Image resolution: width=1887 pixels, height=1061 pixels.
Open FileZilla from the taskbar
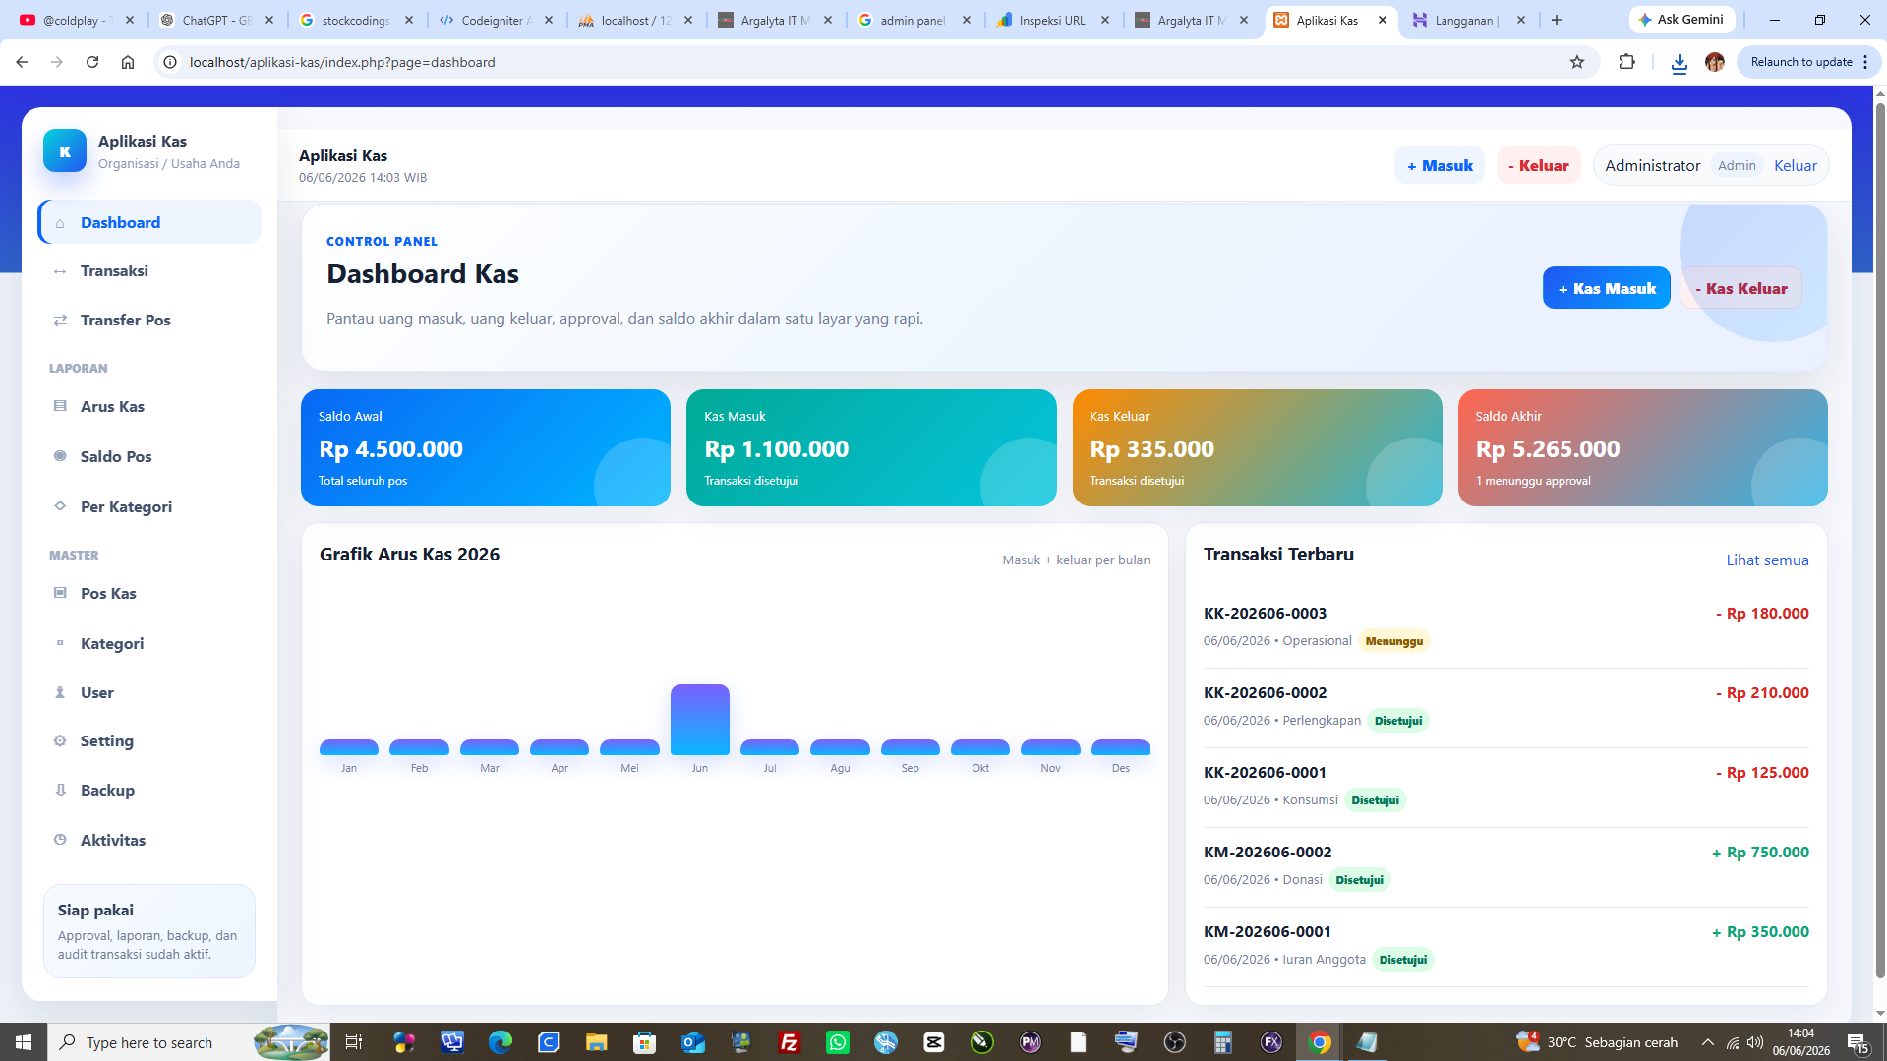coord(790,1042)
